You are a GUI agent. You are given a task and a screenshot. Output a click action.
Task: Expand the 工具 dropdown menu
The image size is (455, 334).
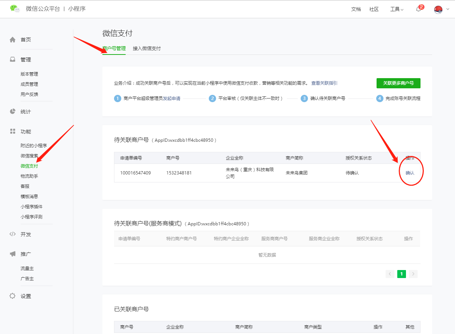[x=397, y=9]
